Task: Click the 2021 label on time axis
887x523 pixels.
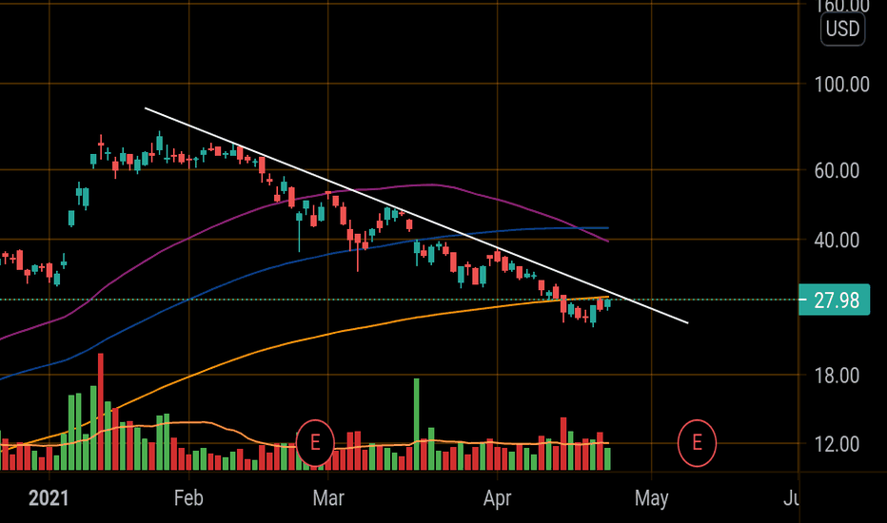Action: tap(49, 498)
